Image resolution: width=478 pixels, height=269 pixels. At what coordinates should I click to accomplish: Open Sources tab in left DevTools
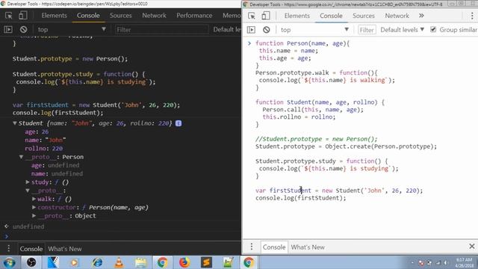[x=121, y=16]
